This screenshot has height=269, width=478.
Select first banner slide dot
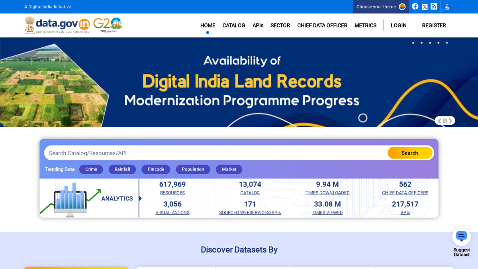tap(413, 43)
